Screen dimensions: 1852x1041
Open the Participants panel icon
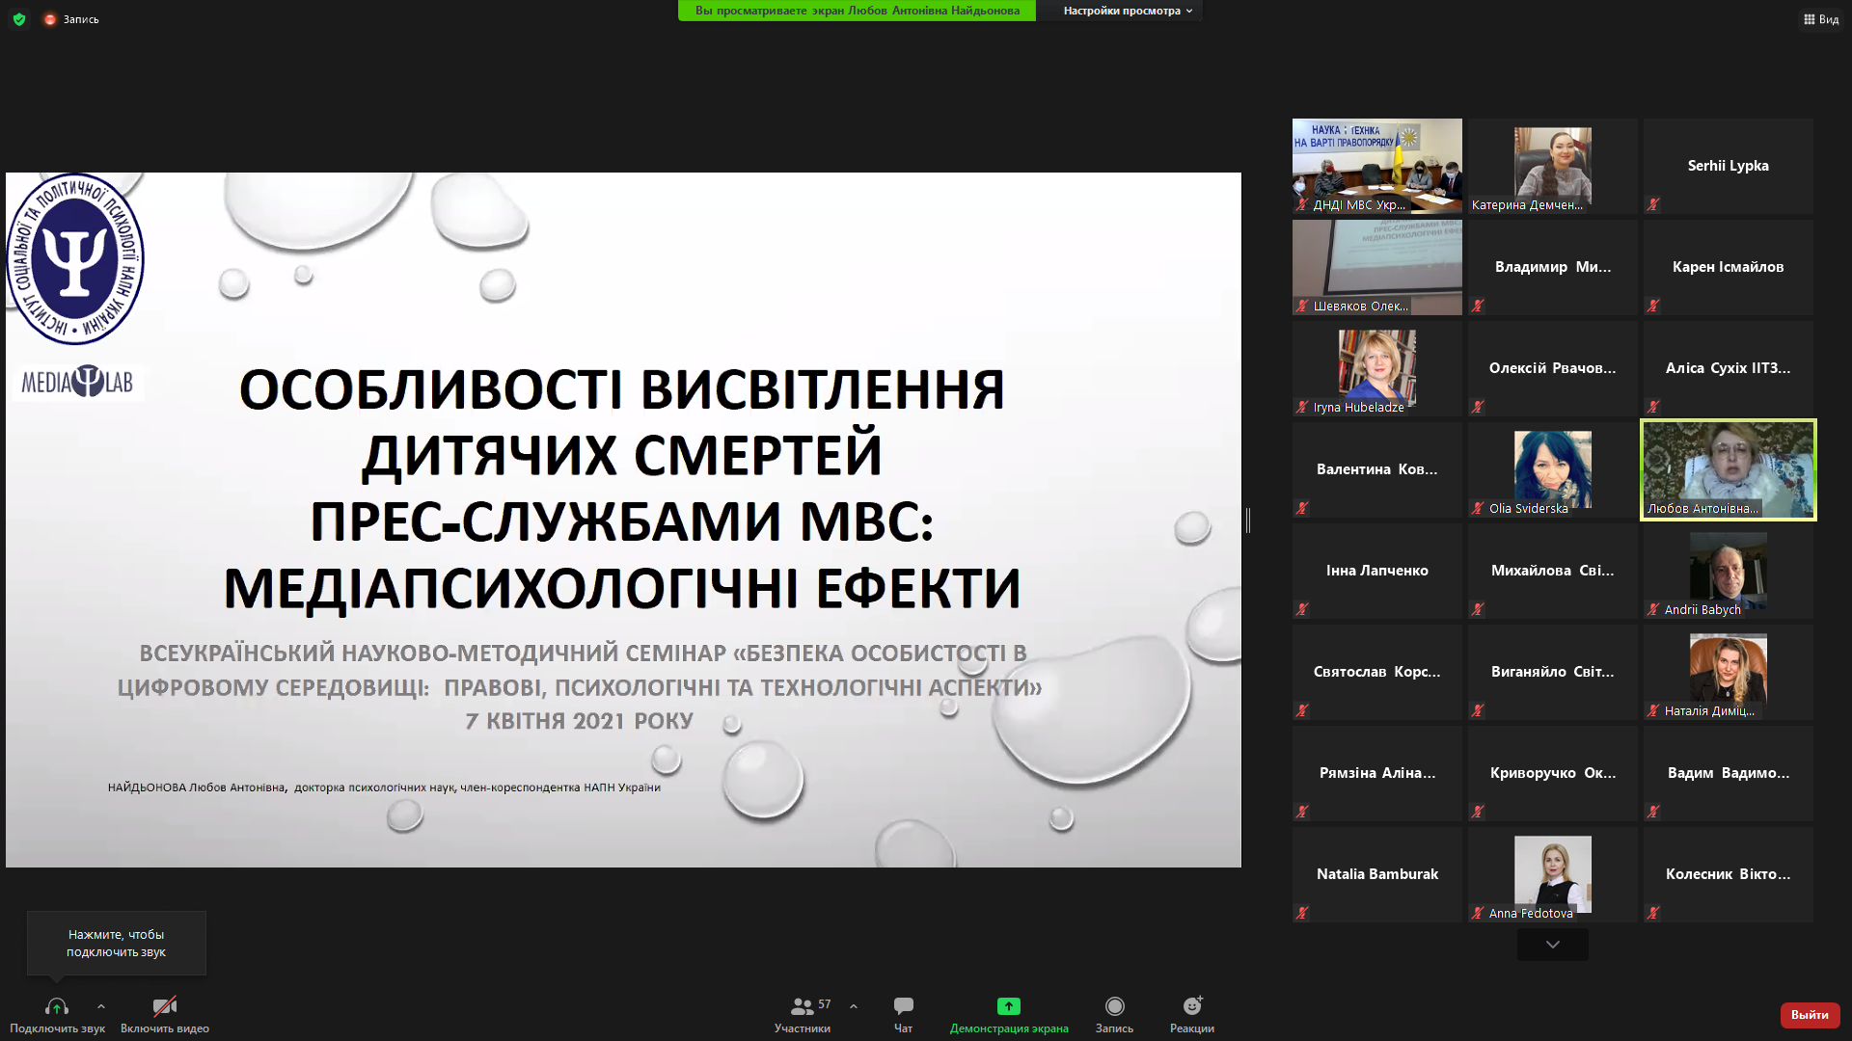click(x=802, y=1006)
